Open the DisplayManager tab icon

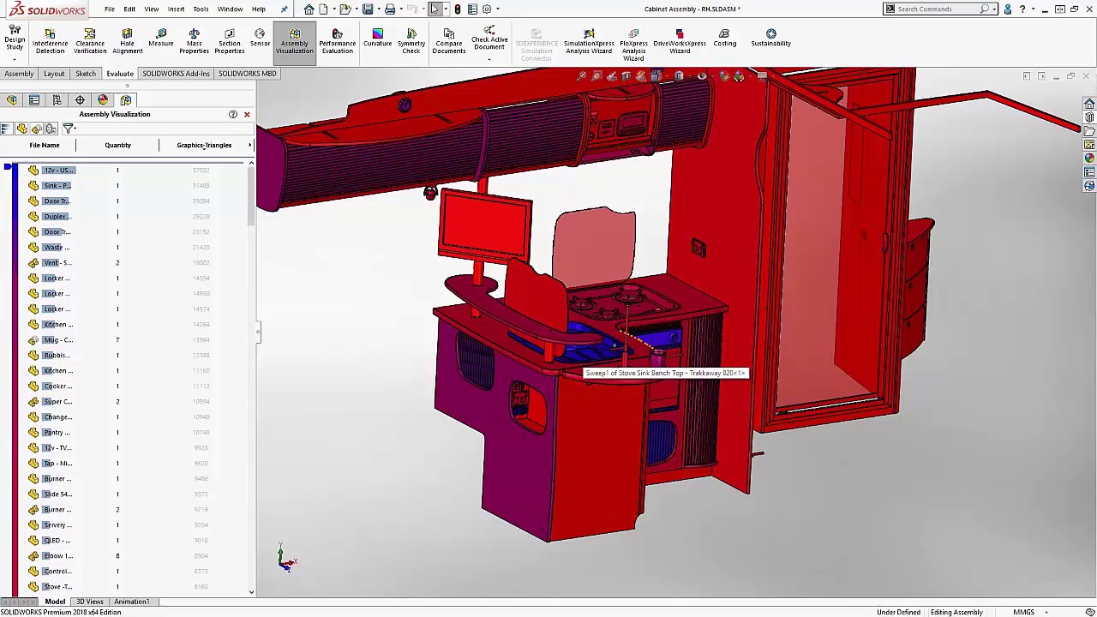(103, 100)
